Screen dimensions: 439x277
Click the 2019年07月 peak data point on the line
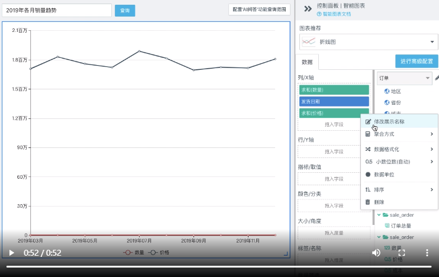click(139, 51)
